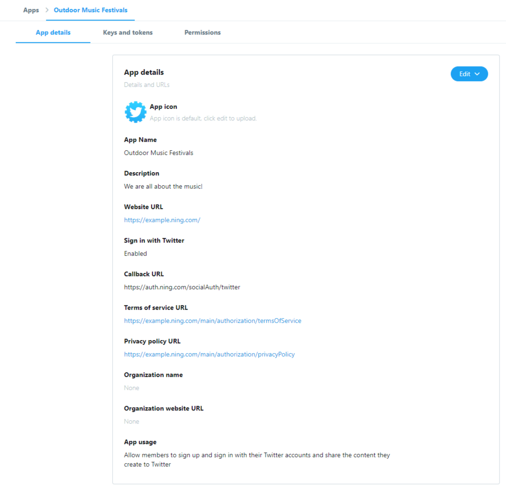Click the Organization website URL None value

[x=132, y=421]
